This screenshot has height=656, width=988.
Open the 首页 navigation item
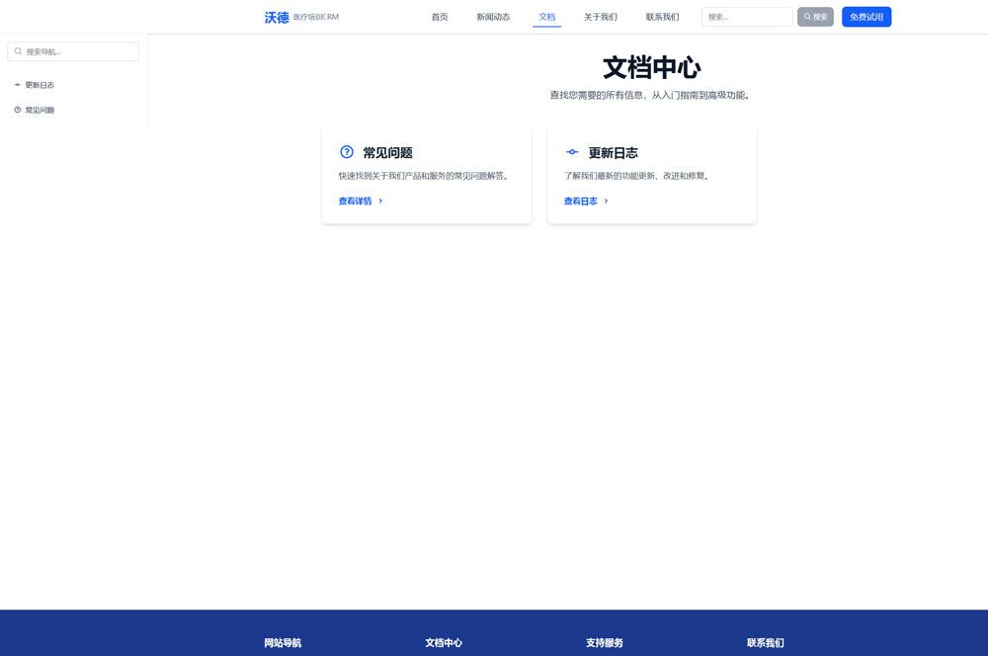[x=440, y=17]
